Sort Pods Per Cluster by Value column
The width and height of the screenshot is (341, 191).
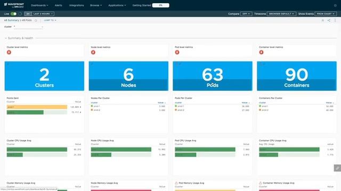click(245, 102)
